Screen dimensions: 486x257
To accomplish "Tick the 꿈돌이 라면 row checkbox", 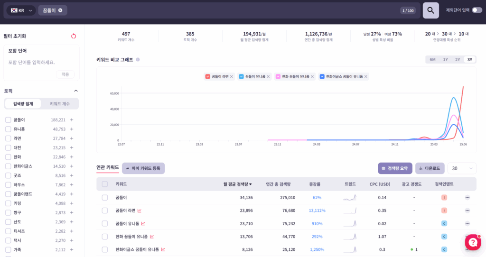I will (105, 211).
